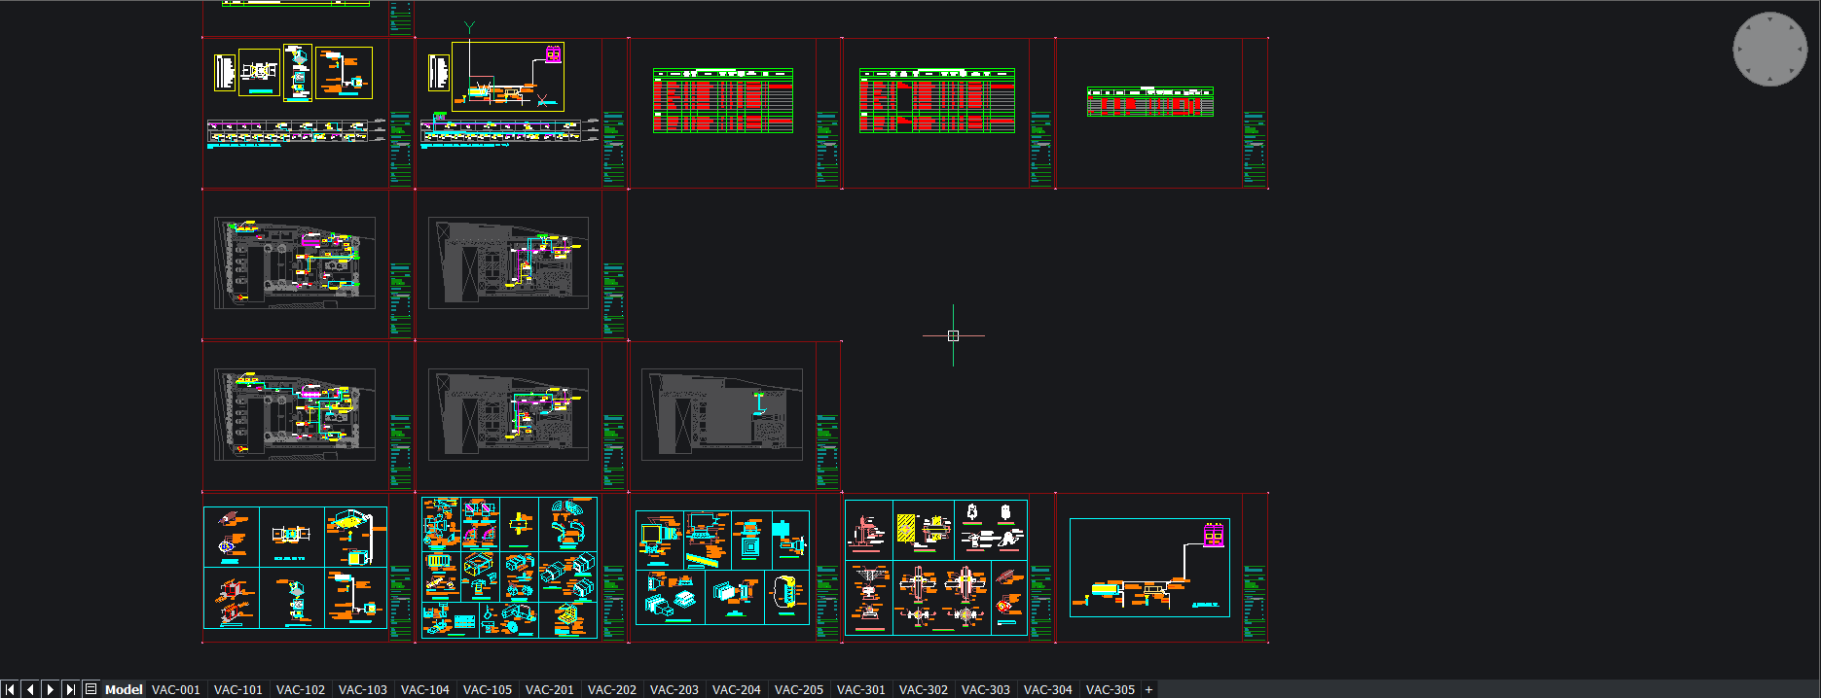Select the VAC-202 layout tab
This screenshot has height=698, width=1821.
pos(612,689)
